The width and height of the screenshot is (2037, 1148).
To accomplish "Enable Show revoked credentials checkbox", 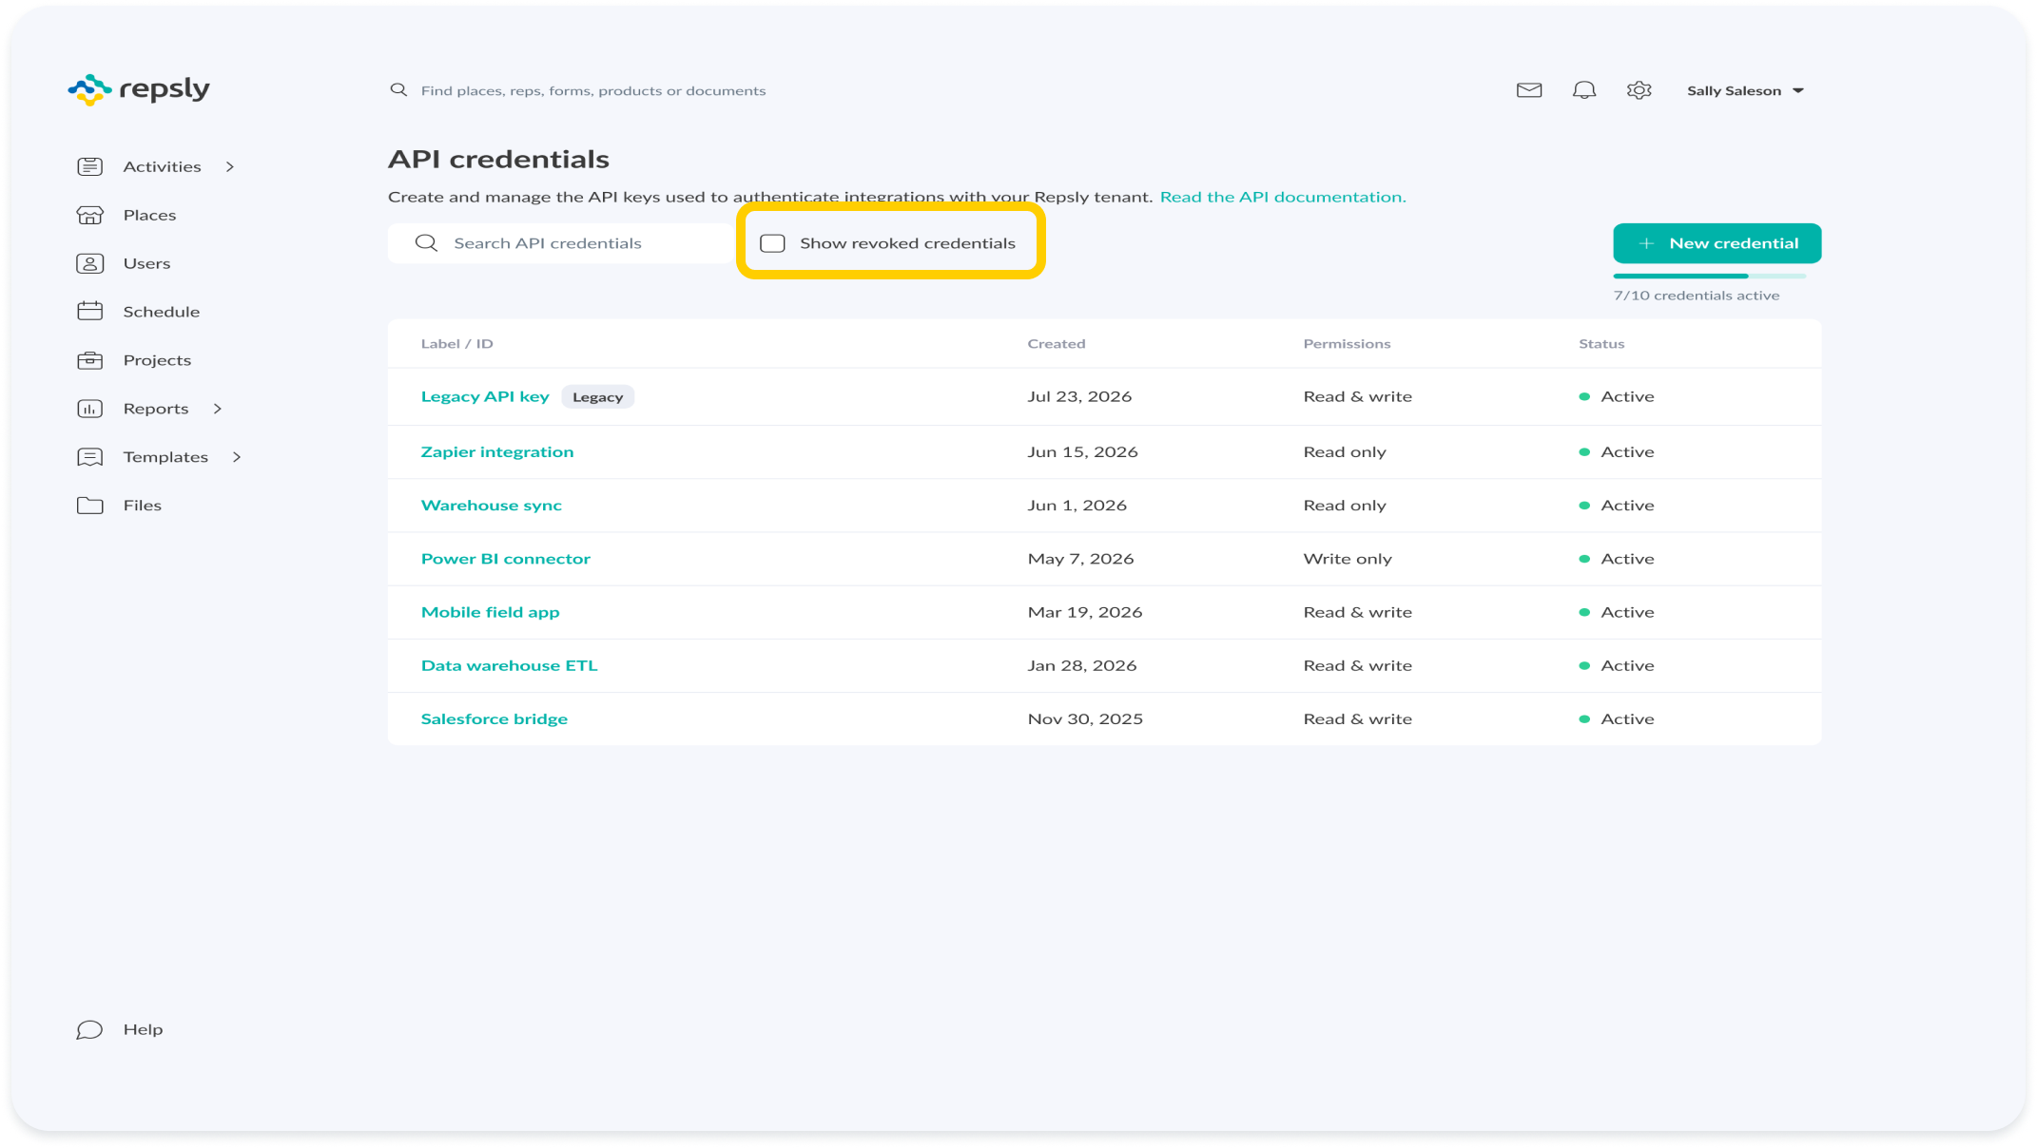I will (772, 243).
